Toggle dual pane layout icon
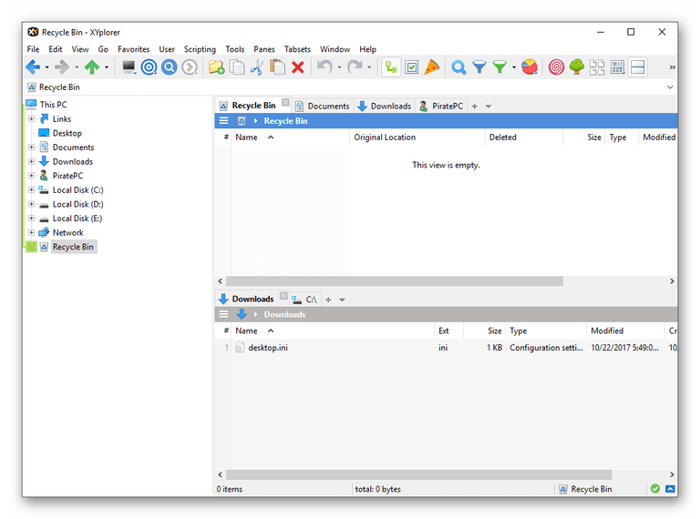The image size is (700, 519). (638, 67)
